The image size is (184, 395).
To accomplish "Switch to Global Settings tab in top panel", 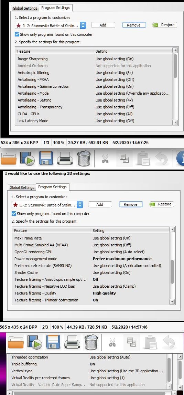I will (x=25, y=8).
